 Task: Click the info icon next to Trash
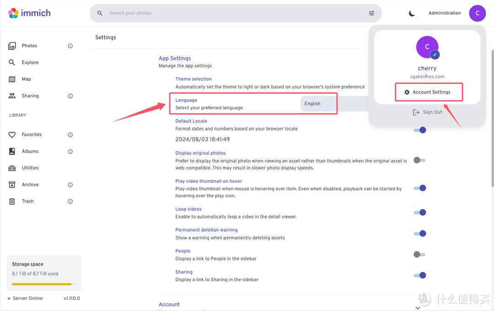coord(70,201)
